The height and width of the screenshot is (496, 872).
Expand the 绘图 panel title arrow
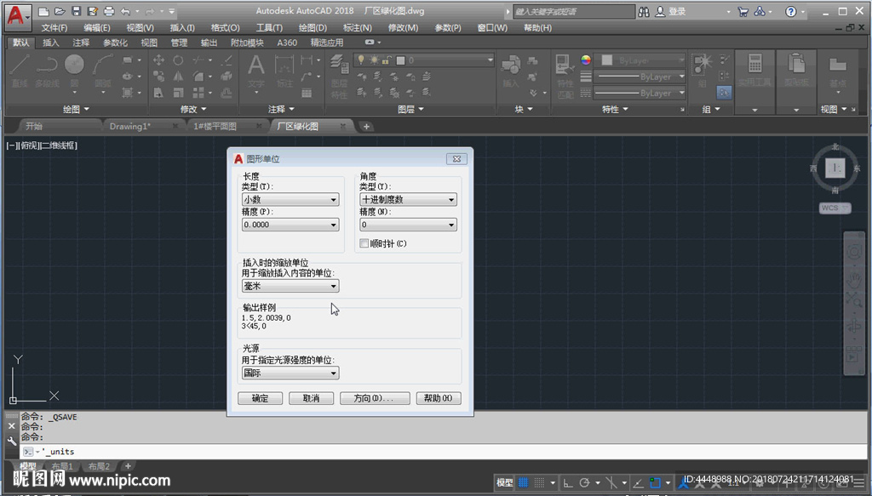point(86,110)
